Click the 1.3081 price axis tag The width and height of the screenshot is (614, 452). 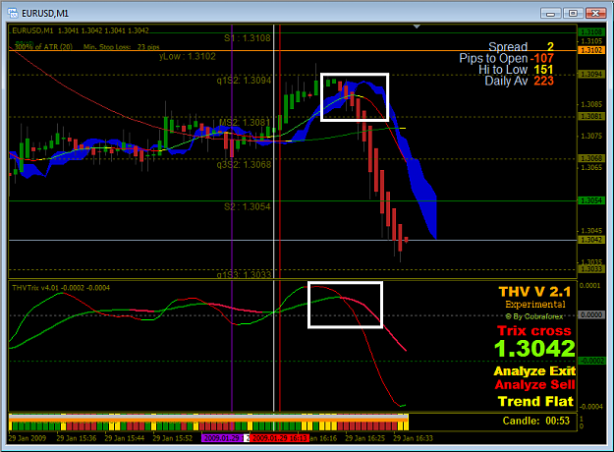pyautogui.click(x=590, y=117)
